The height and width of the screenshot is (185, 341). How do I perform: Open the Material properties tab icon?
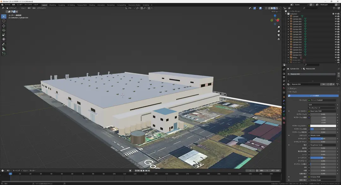pos(284,118)
